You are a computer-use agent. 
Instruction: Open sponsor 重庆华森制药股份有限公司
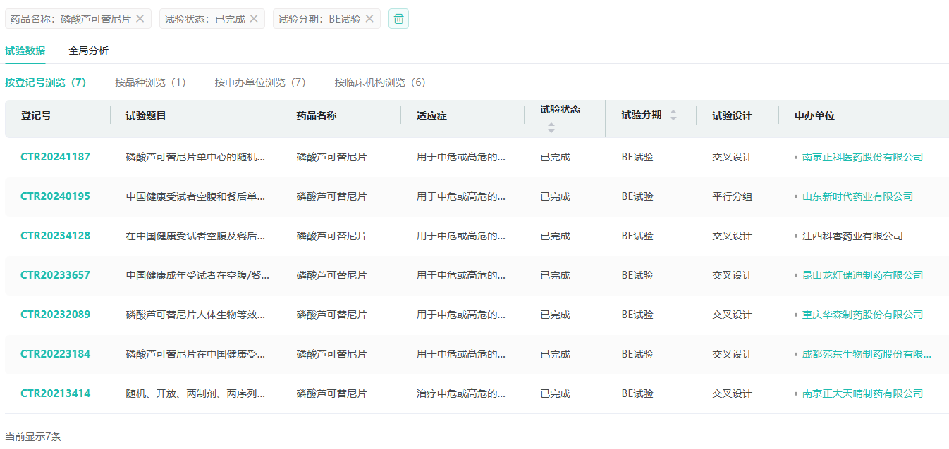[x=862, y=315]
